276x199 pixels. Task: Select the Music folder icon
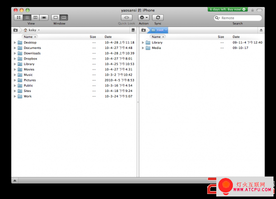tap(20, 75)
